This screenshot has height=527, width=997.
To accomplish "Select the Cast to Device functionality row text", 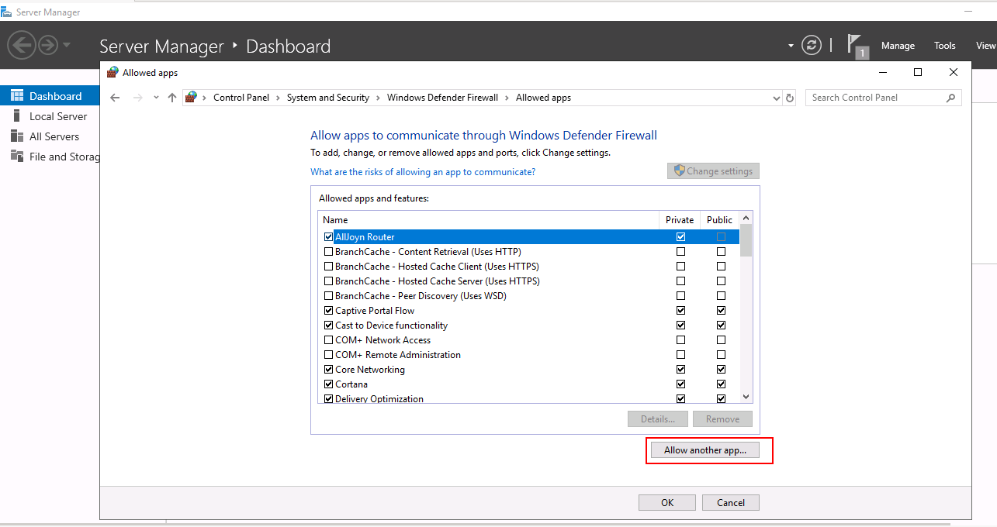I will (391, 325).
